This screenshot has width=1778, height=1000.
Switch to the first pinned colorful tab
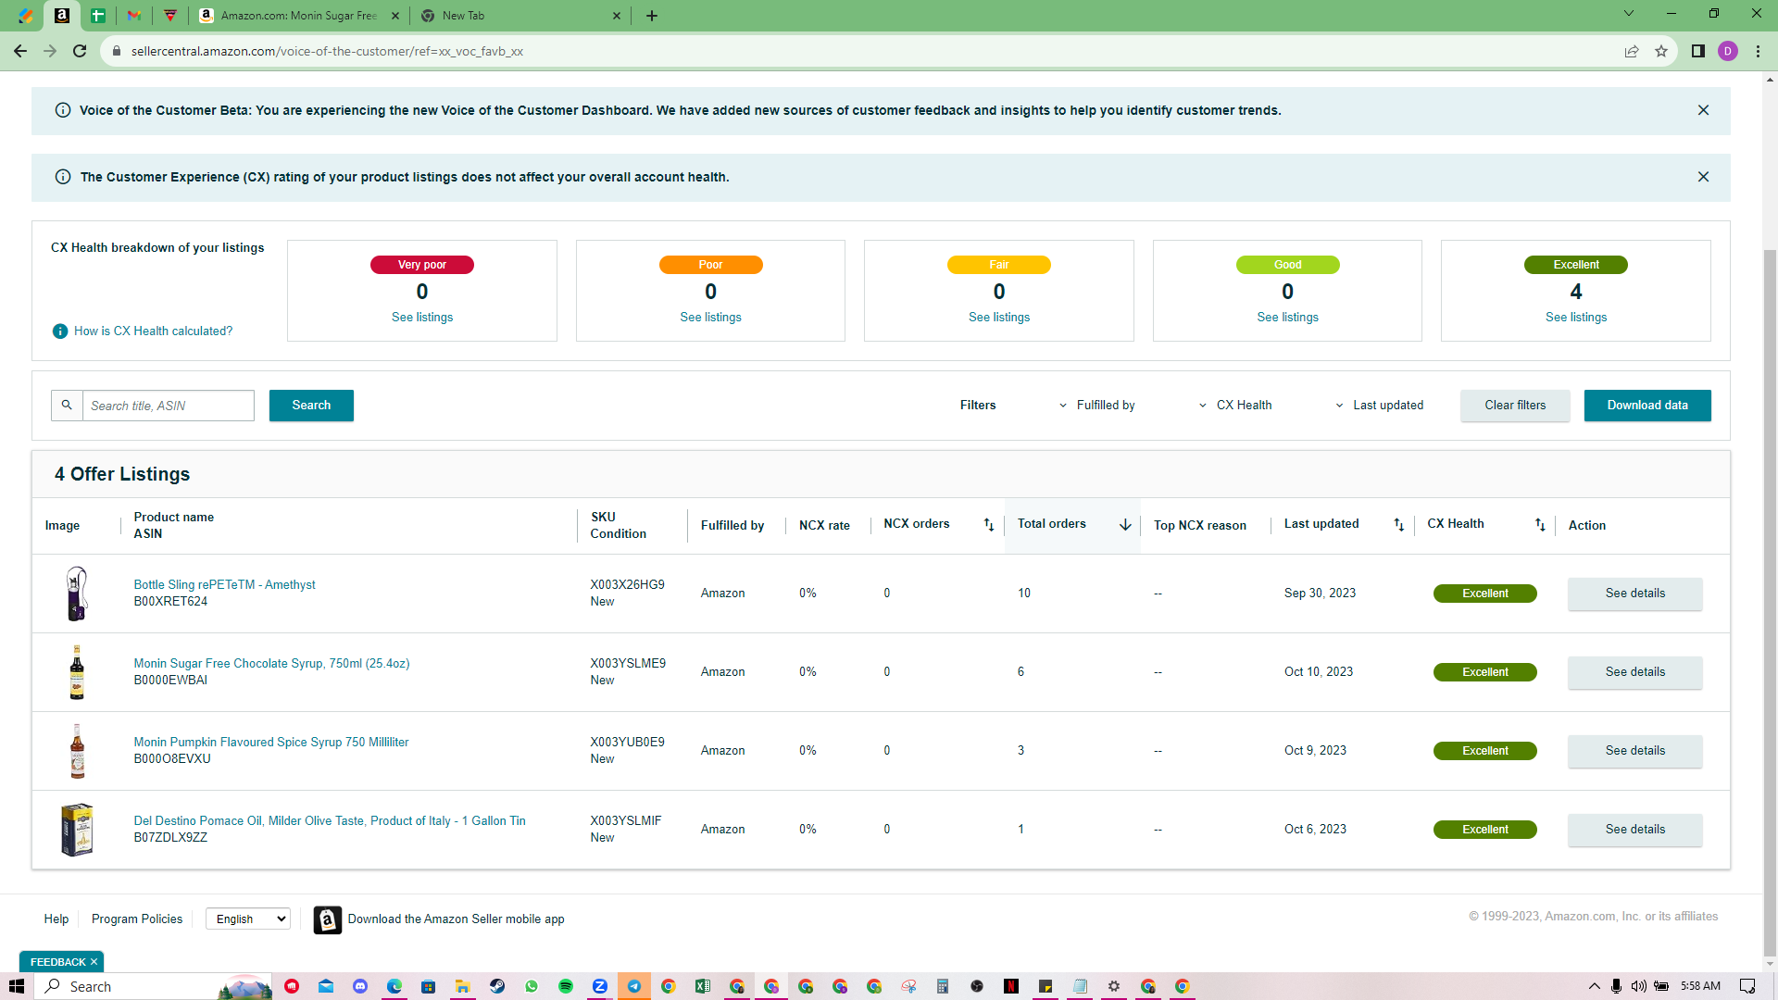(26, 16)
